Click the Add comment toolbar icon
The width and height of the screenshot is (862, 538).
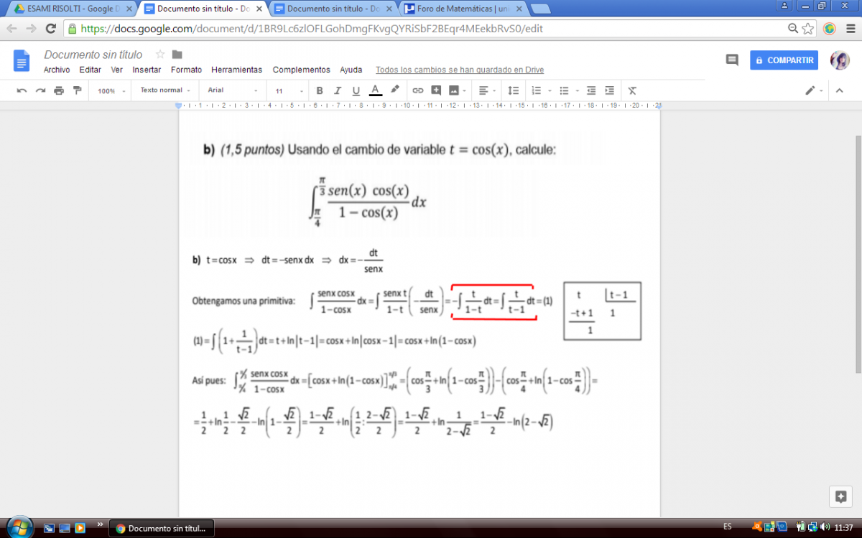pyautogui.click(x=436, y=90)
